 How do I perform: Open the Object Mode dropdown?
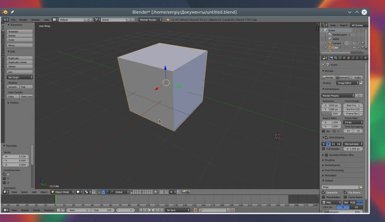coord(62,192)
